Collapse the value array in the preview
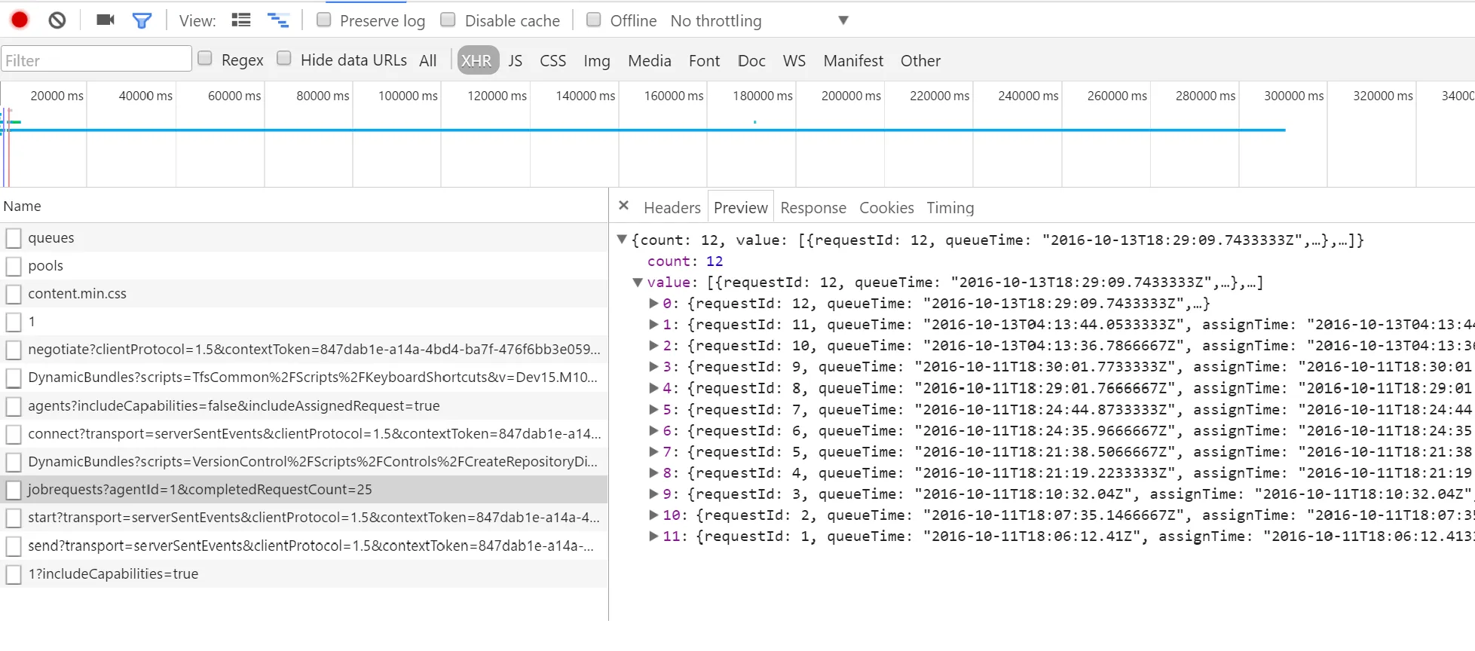This screenshot has width=1475, height=651. coord(638,283)
